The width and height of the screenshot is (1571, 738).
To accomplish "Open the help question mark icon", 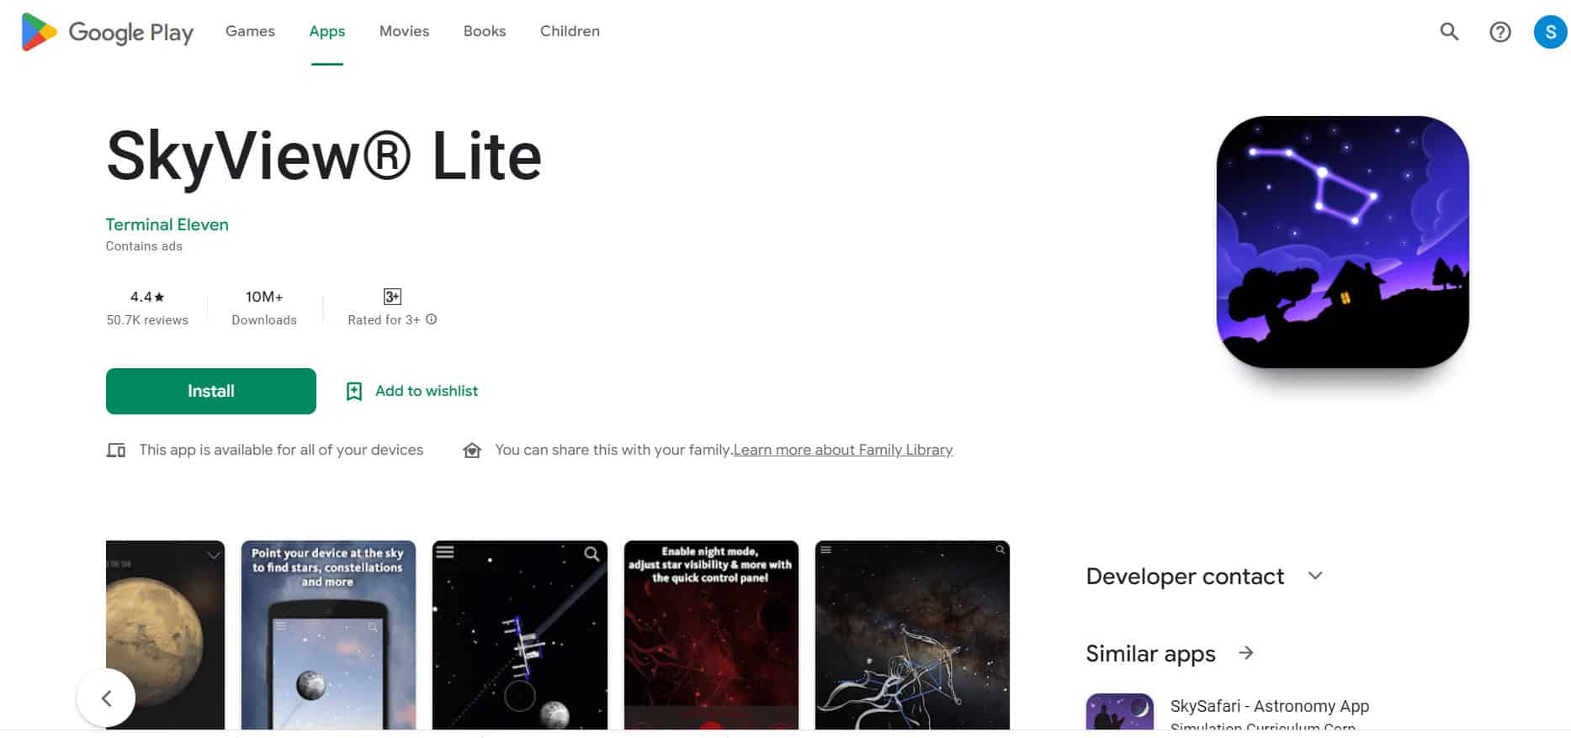I will 1499,32.
